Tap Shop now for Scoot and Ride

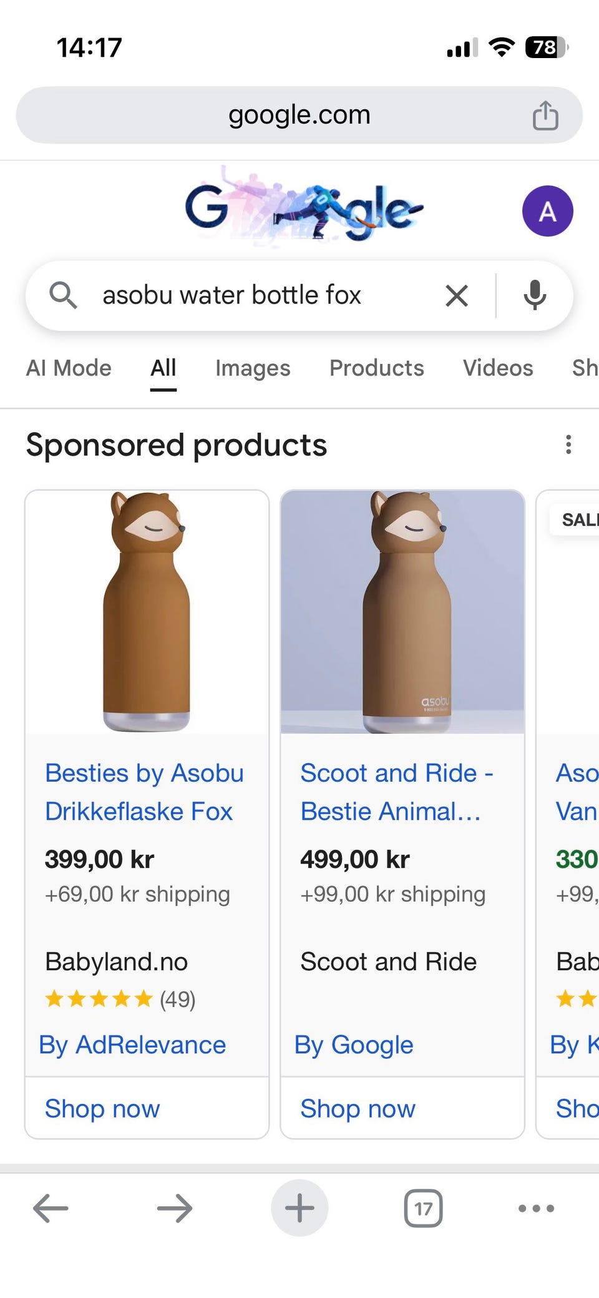tap(358, 1108)
